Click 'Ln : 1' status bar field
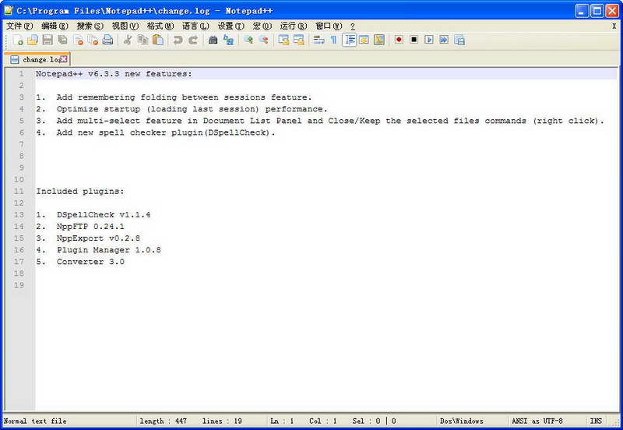Screen dimensions: 623x430 click(x=282, y=421)
